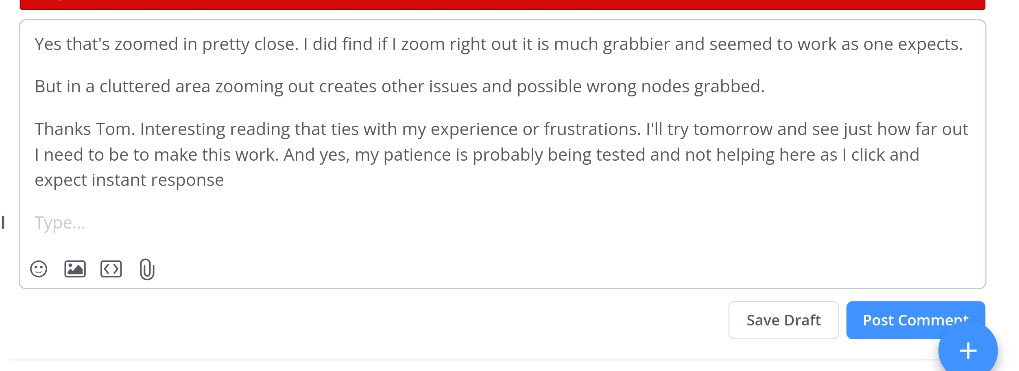Screen dimensions: 1019x371
Task: Open the blue plus floating action button
Action: coord(968,350)
